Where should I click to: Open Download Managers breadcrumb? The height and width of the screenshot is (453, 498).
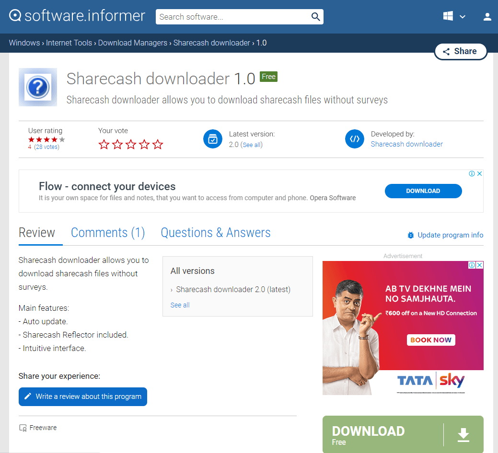click(x=132, y=43)
